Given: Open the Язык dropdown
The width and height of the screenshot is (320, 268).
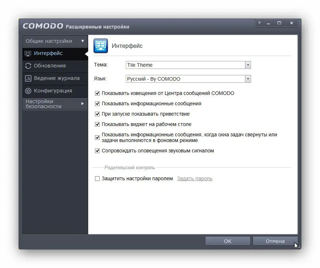Looking at the screenshot, I should tap(248, 79).
